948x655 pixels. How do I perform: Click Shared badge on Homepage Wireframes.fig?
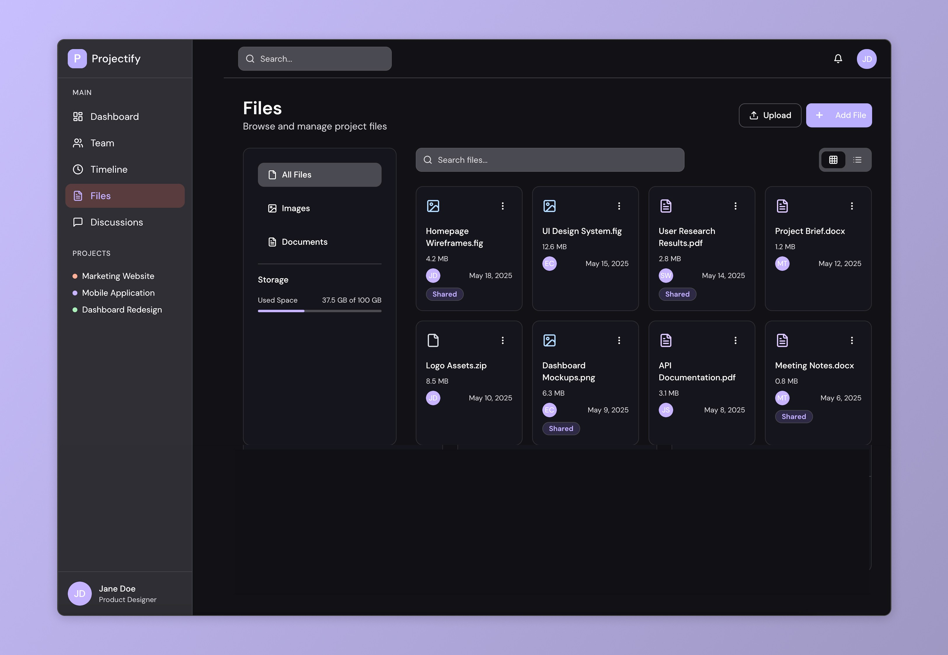[x=445, y=294]
